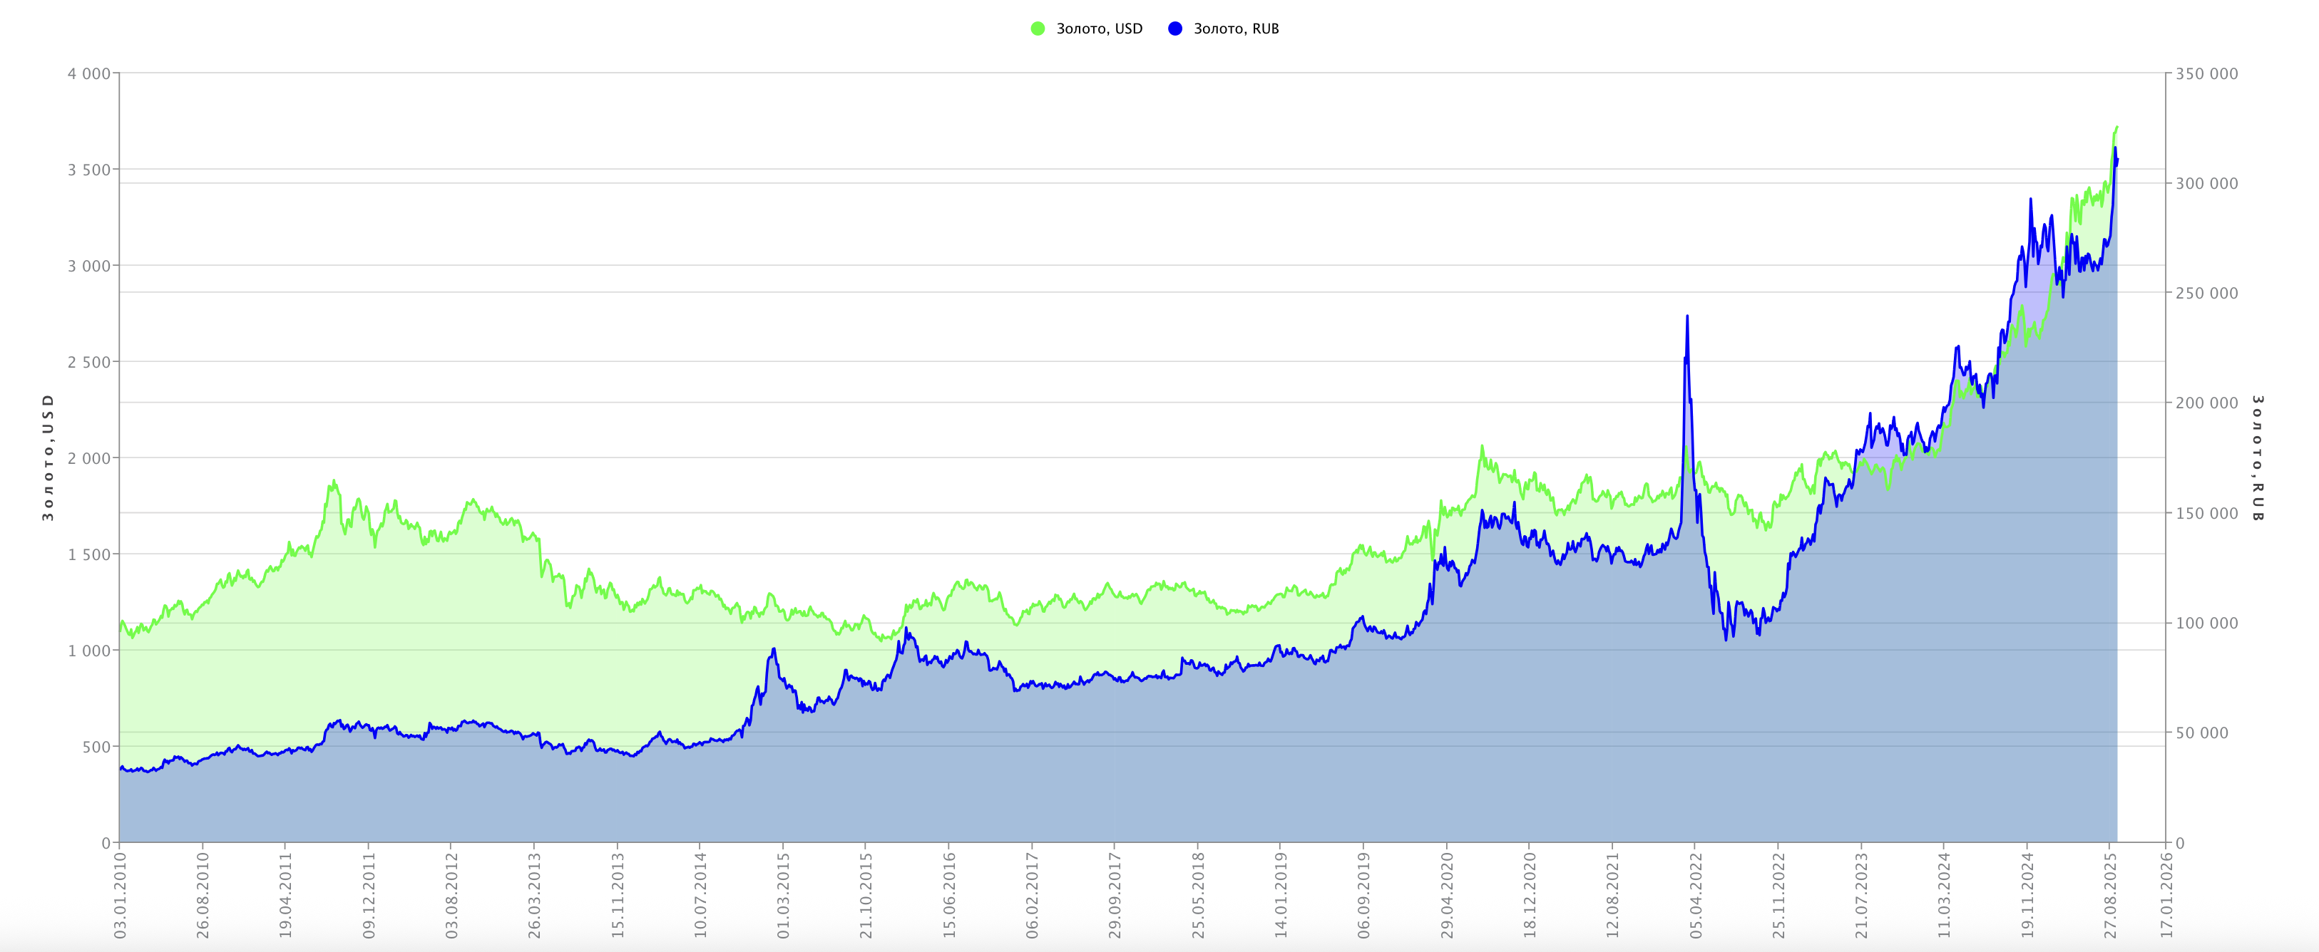
Task: Toggle the Золото, USD series legend label
Action: (x=1099, y=29)
